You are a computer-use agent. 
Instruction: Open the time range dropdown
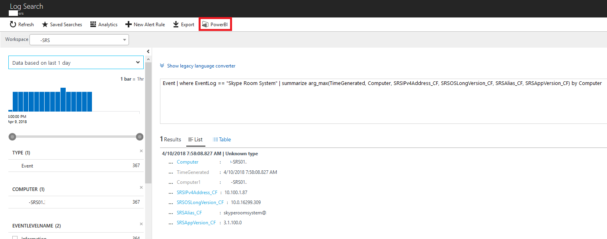(x=76, y=63)
